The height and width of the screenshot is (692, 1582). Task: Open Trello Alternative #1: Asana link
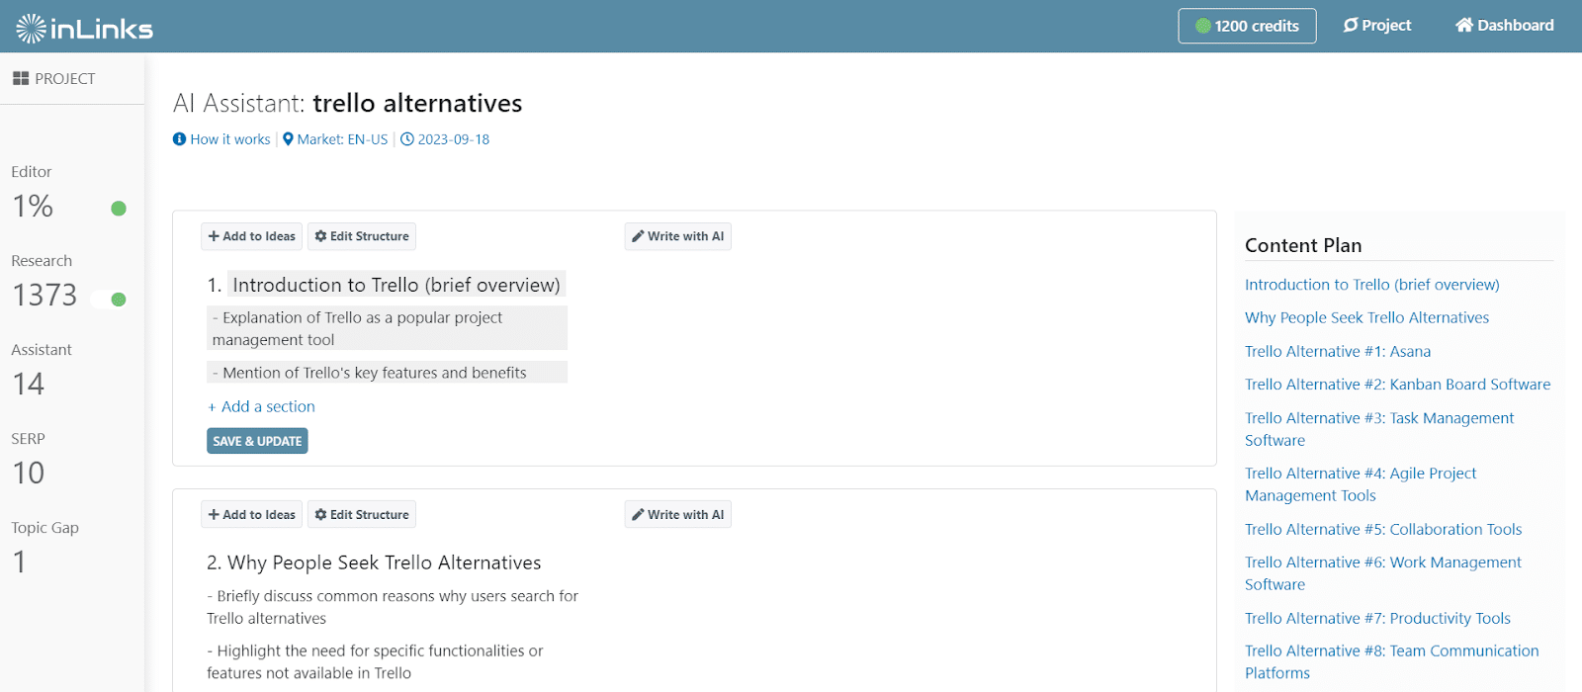click(1338, 351)
